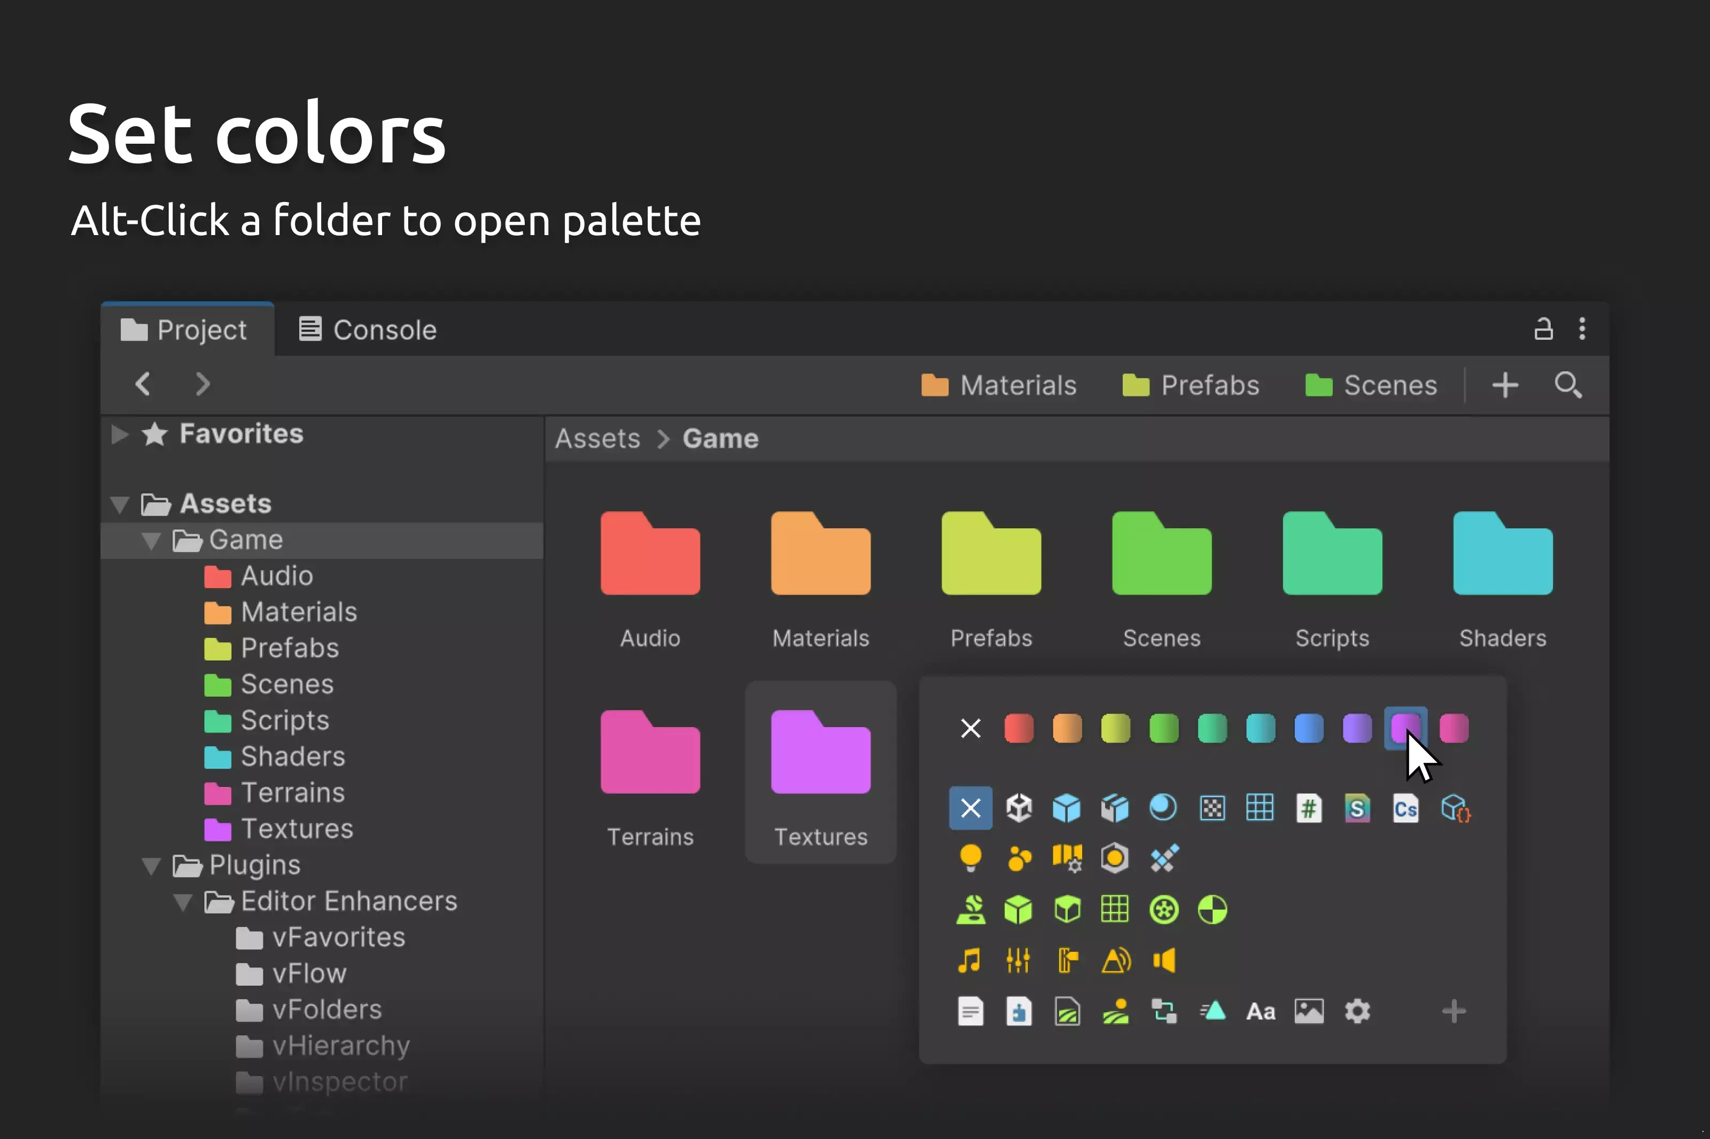Choose the green quartered circle icon

[1212, 909]
